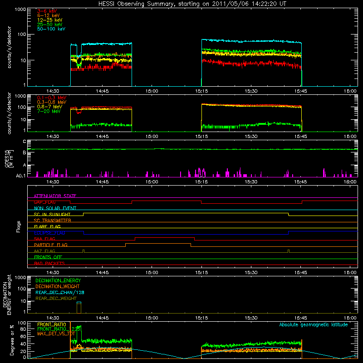
Task: Click the SC_TRANSMITTER flag label
Action: 52,221
